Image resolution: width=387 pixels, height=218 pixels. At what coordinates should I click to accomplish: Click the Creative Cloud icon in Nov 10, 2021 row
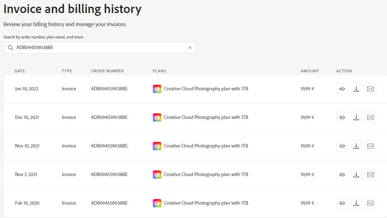(x=157, y=146)
